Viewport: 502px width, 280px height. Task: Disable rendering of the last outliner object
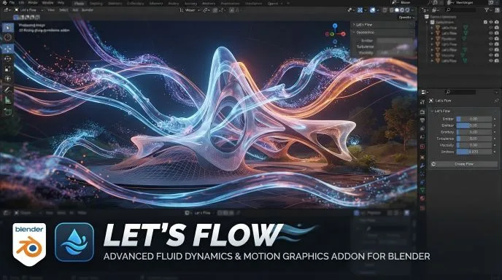[497, 61]
